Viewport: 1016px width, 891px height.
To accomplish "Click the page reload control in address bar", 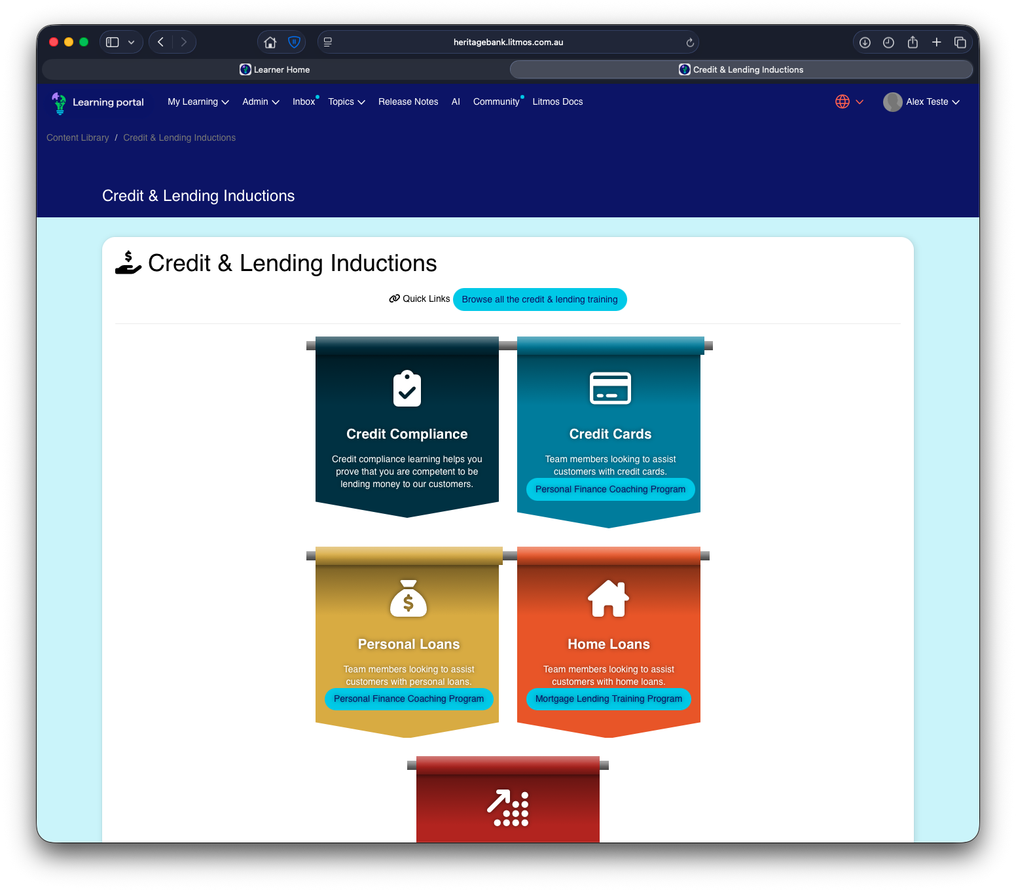I will click(690, 42).
